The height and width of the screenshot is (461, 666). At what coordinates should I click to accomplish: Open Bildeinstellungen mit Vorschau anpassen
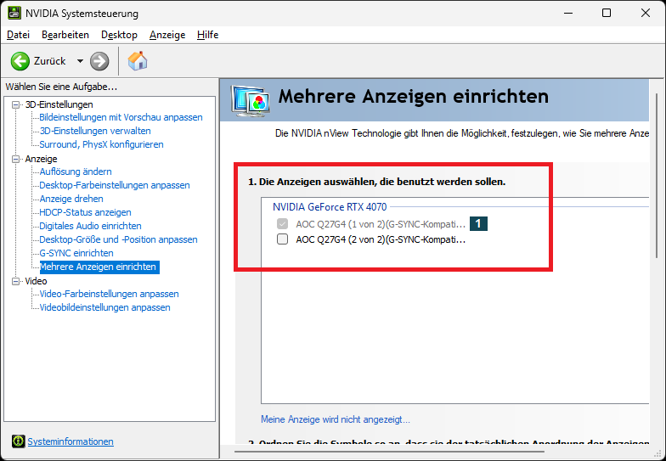tap(121, 117)
